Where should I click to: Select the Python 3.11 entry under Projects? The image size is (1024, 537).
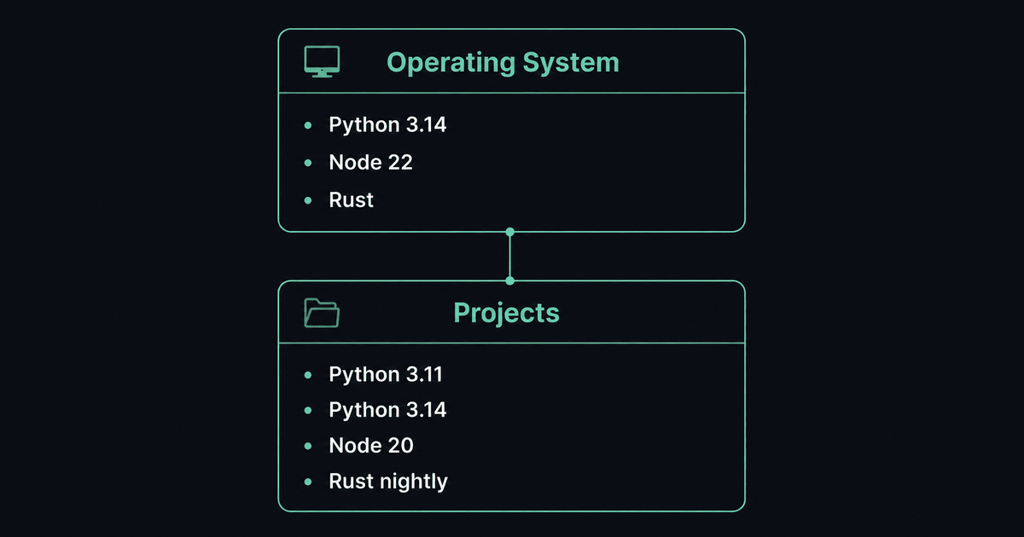[386, 374]
